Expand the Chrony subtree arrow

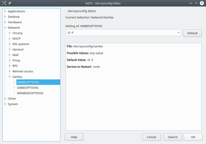[x=10, y=33]
